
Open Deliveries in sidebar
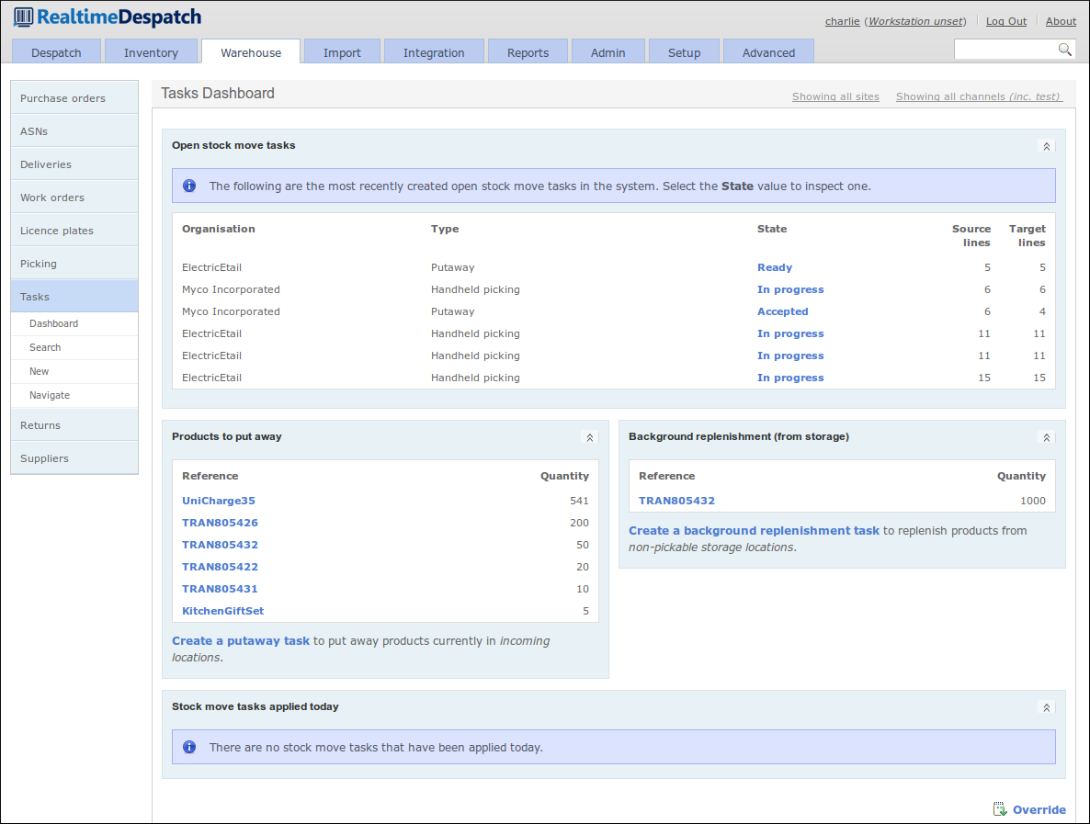coord(74,164)
